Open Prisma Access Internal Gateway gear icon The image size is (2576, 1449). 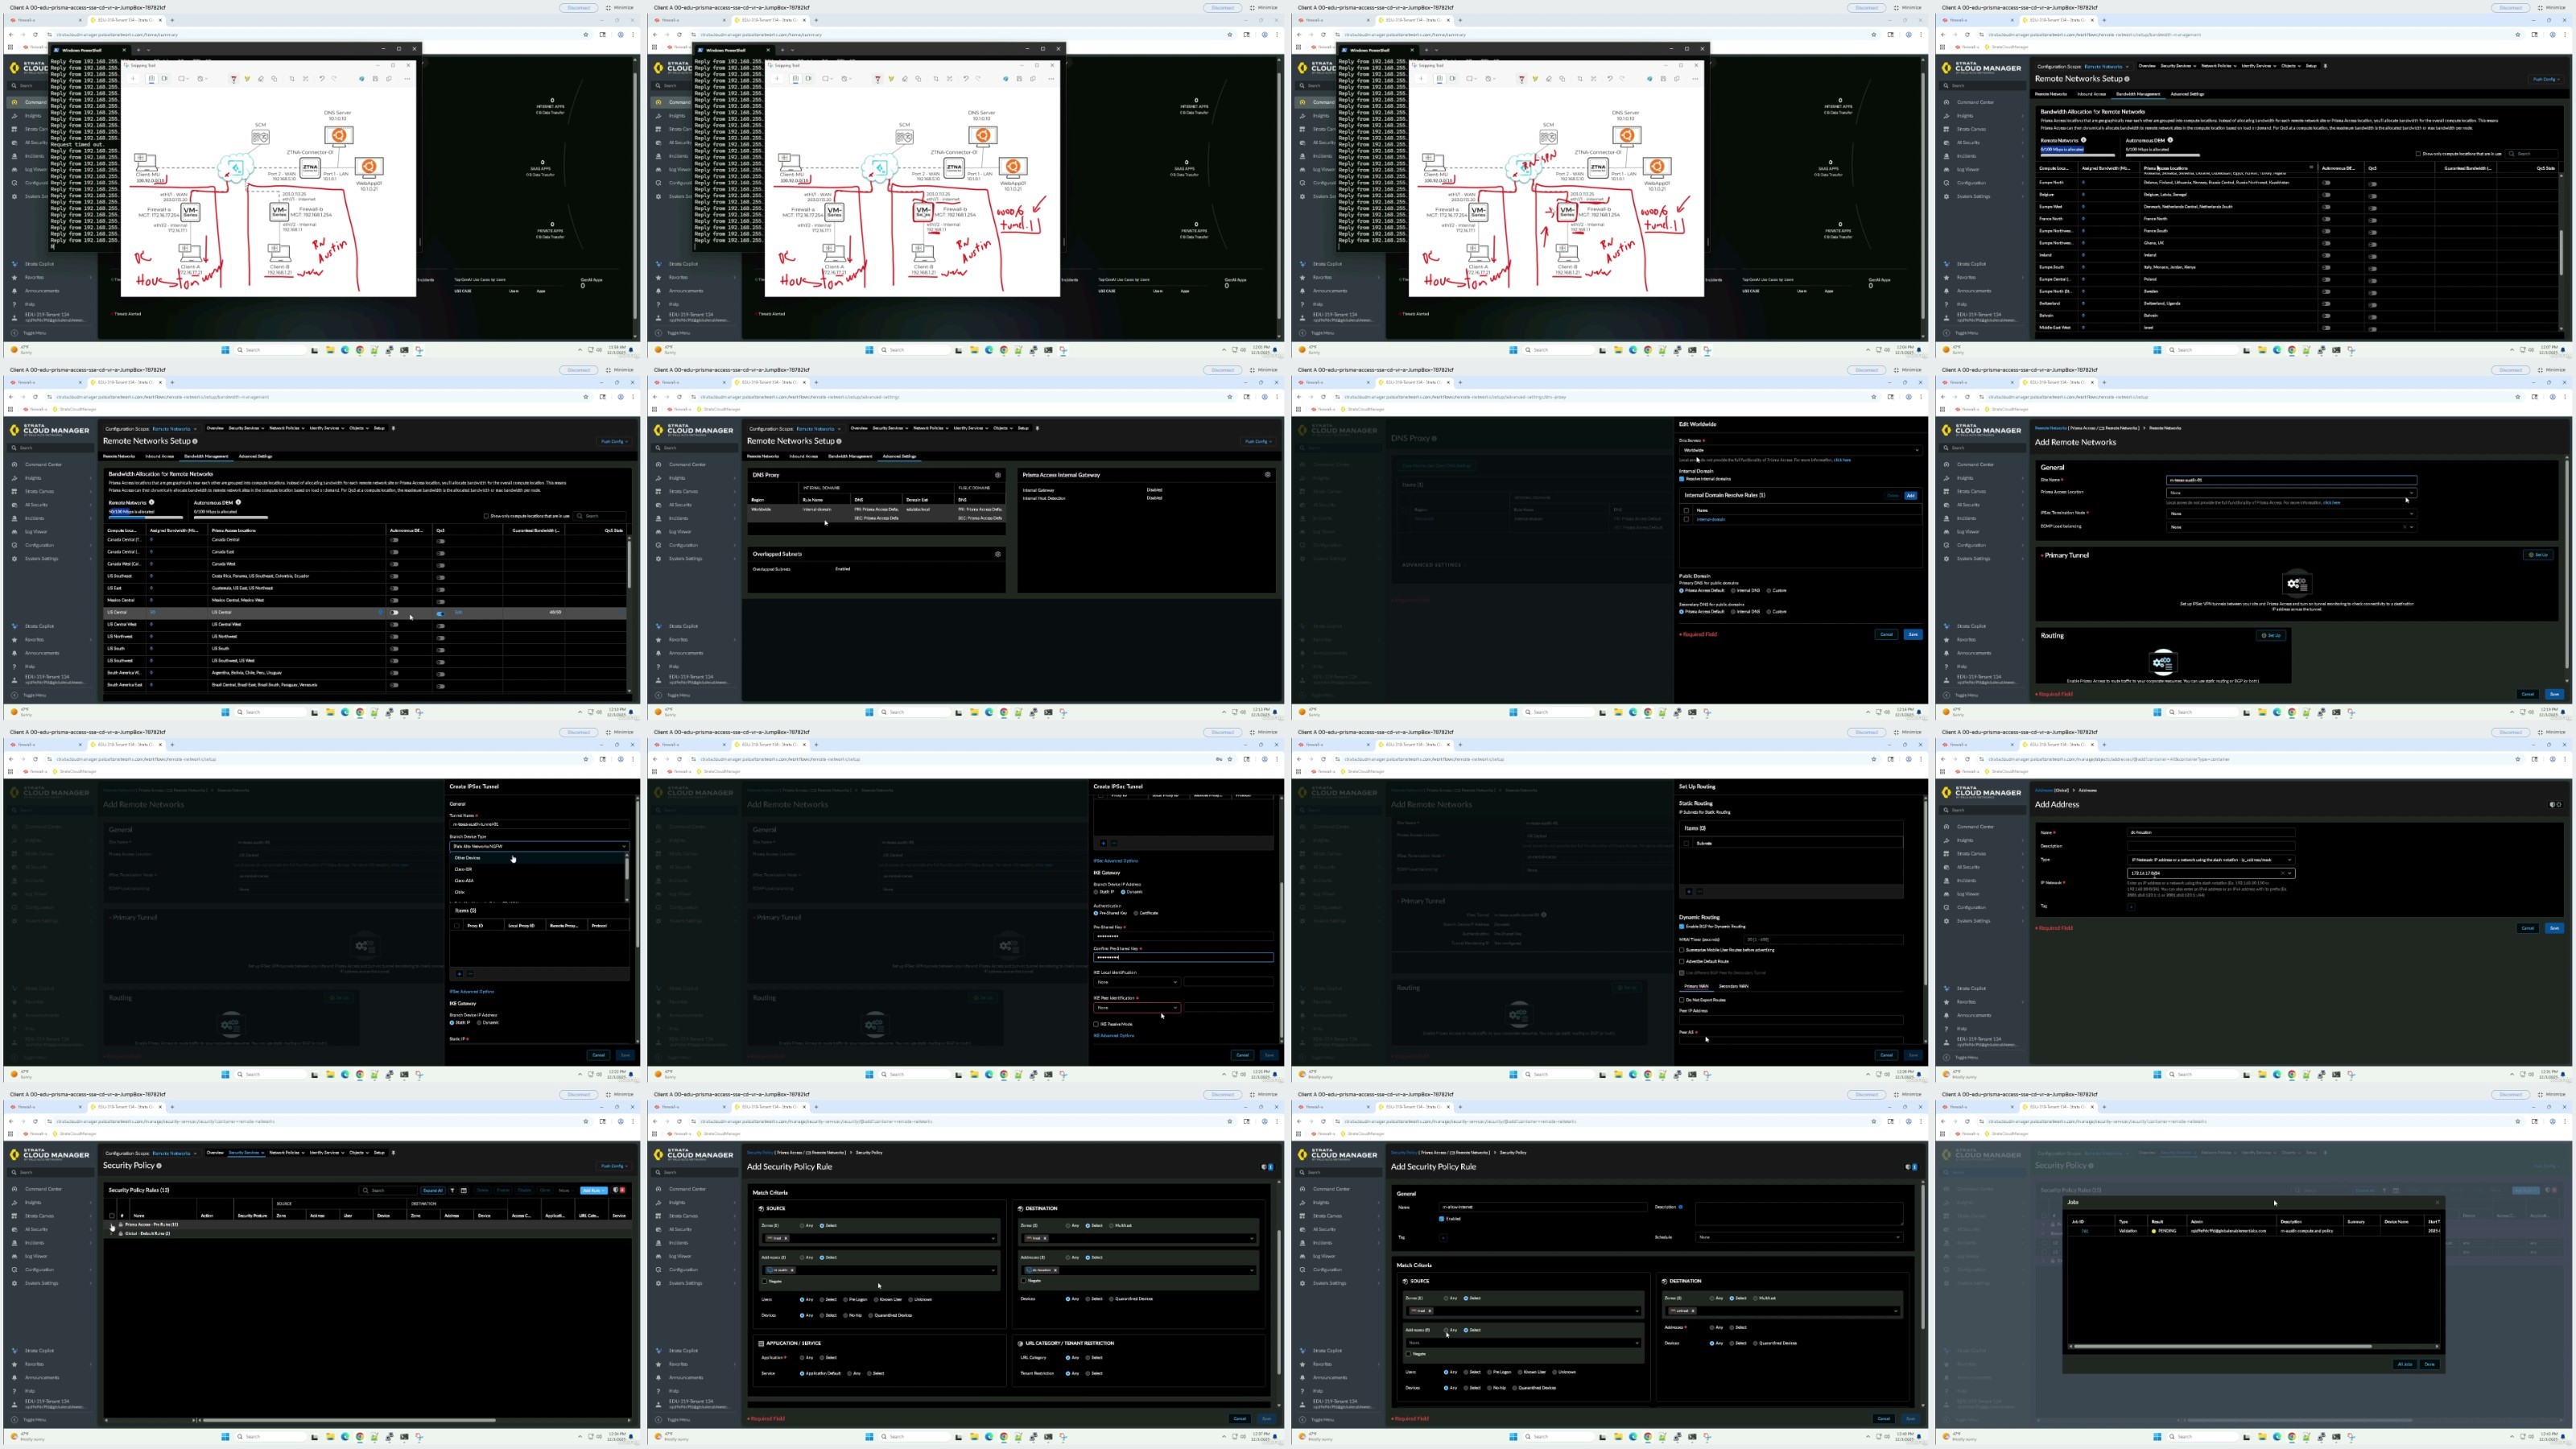pos(1267,475)
